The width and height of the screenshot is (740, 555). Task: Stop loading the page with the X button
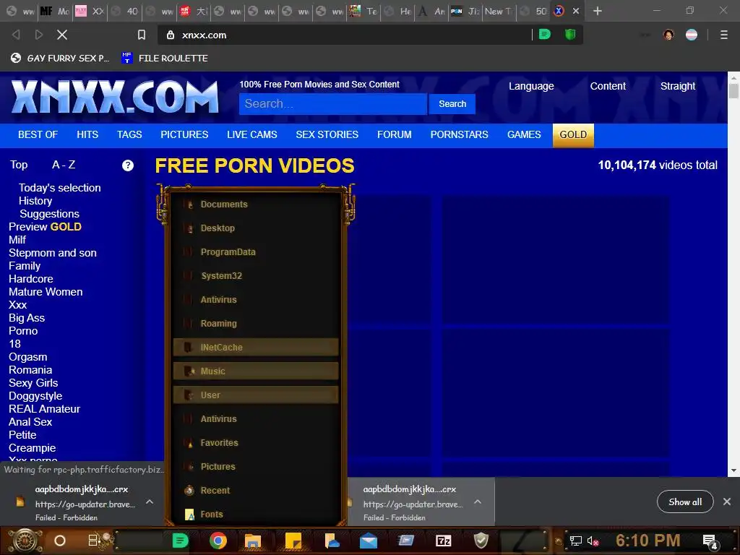pos(62,35)
